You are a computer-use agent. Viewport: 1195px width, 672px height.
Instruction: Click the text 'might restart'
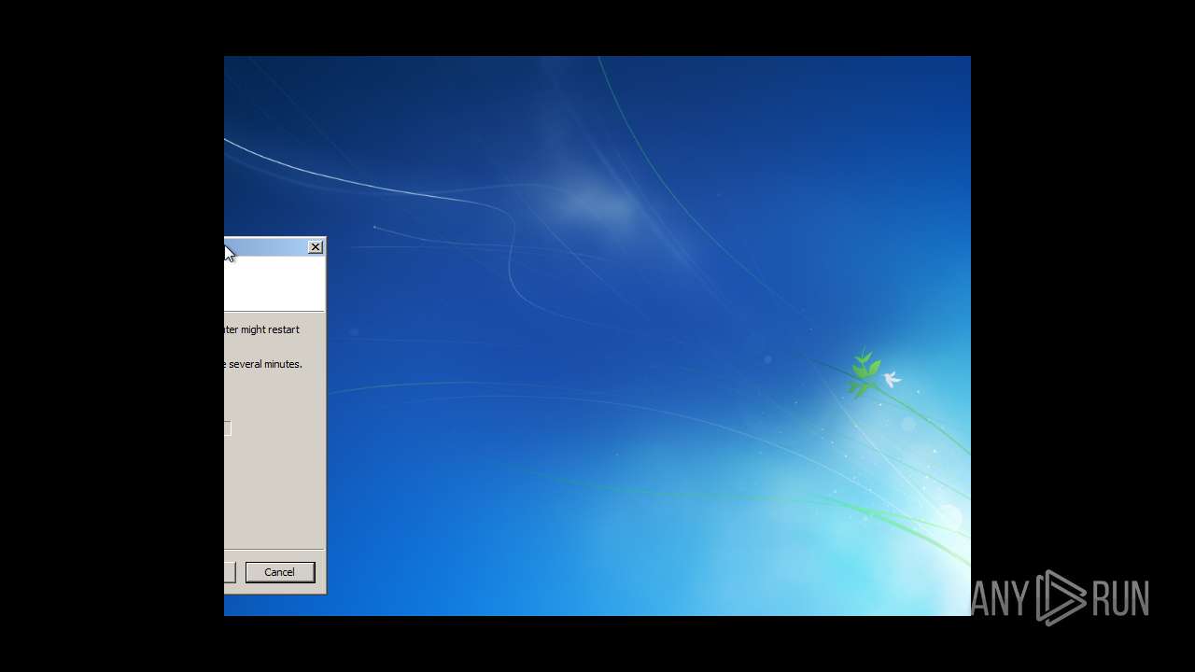click(270, 329)
